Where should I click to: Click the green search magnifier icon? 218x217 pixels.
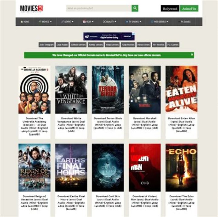135,8
